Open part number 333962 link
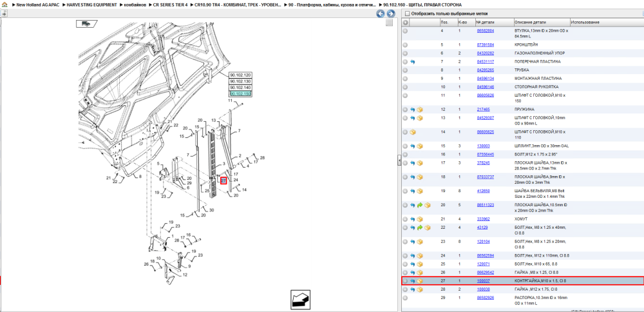 coord(483,220)
